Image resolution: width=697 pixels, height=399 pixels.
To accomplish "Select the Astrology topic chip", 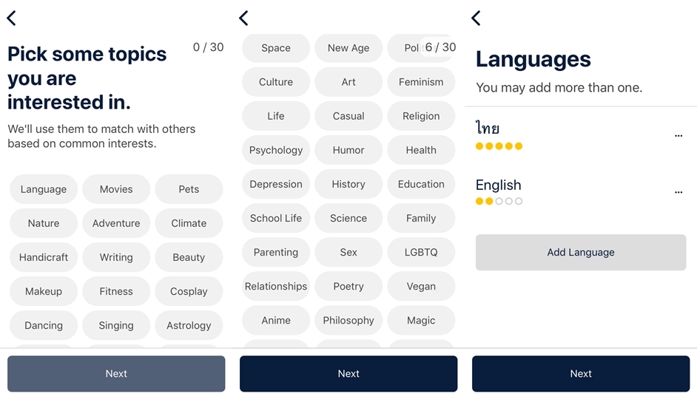I will [189, 325].
